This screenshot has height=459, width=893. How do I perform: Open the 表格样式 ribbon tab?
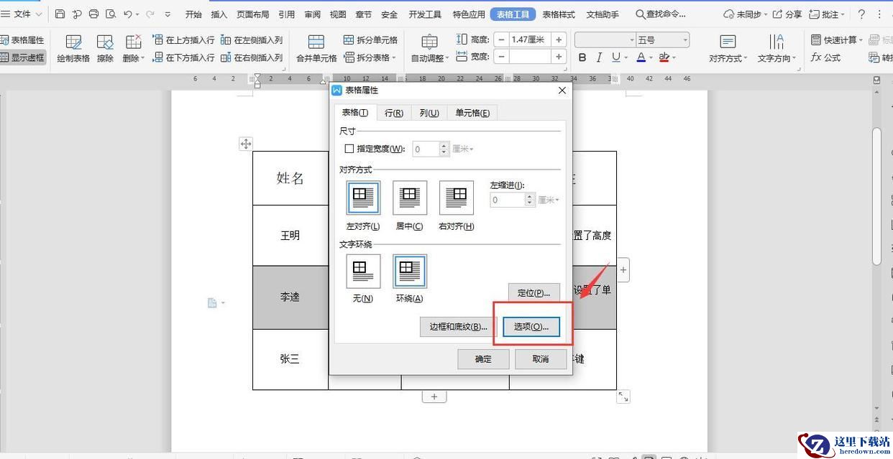(x=559, y=14)
